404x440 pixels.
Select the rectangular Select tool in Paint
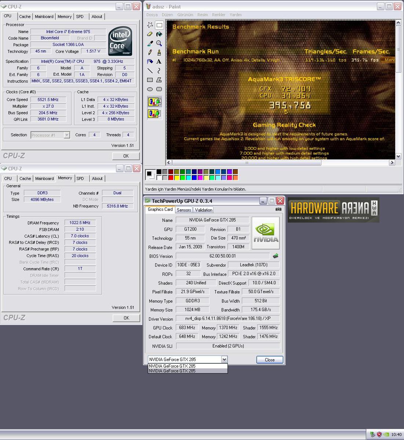[x=159, y=25]
